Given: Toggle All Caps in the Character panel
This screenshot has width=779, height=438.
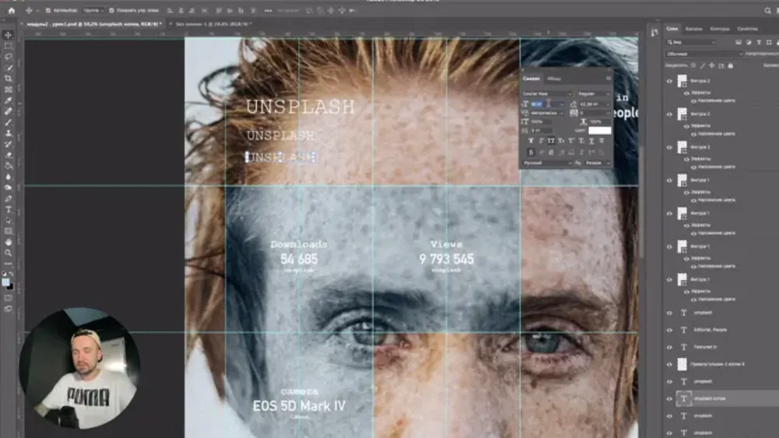Looking at the screenshot, I should pos(551,141).
